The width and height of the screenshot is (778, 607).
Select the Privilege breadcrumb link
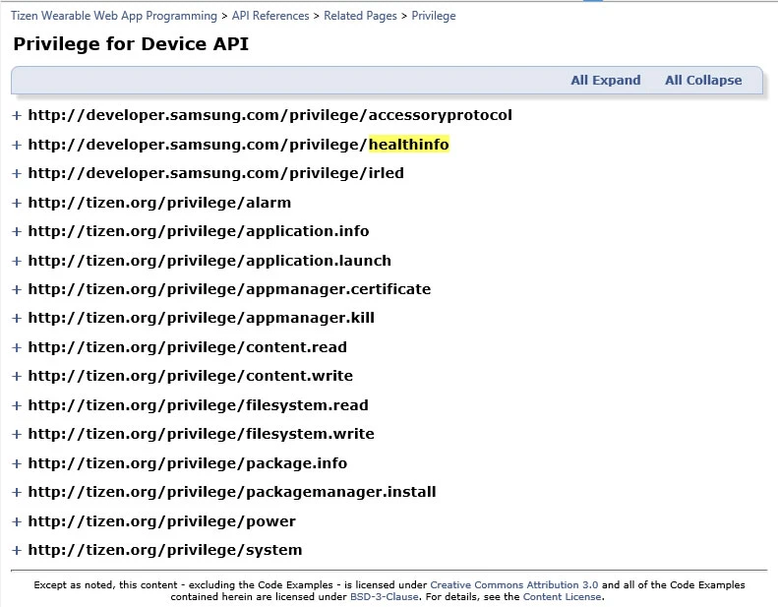434,16
